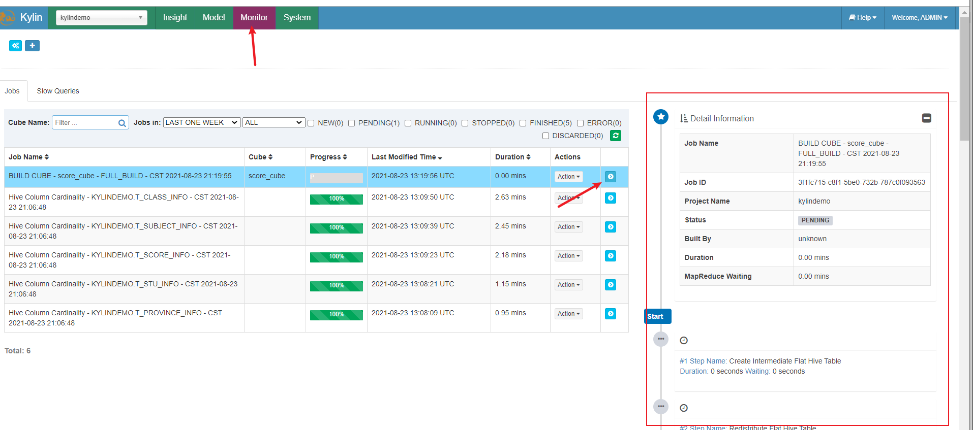Open the gears management icon button

16,46
